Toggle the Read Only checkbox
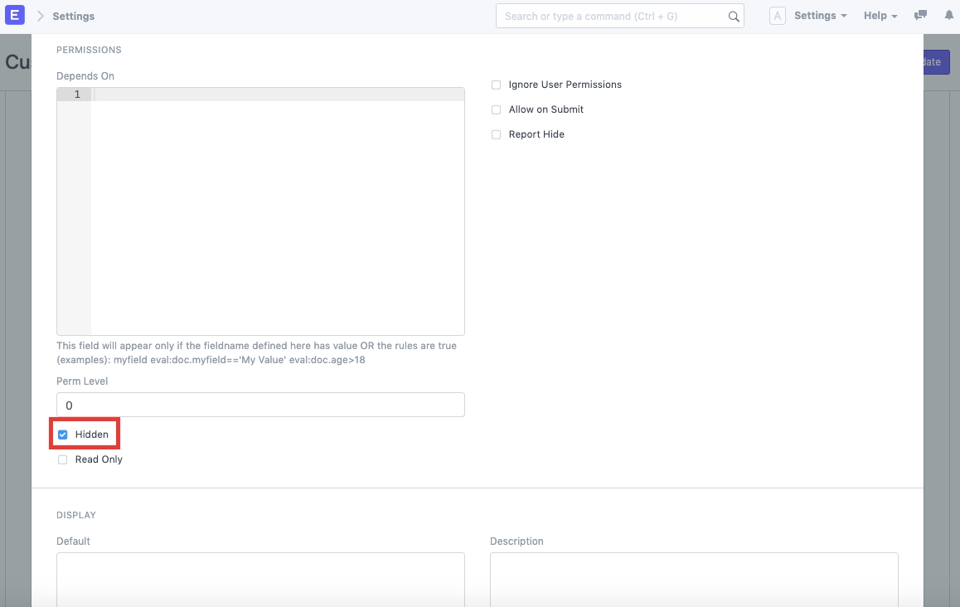The width and height of the screenshot is (960, 607). [63, 459]
